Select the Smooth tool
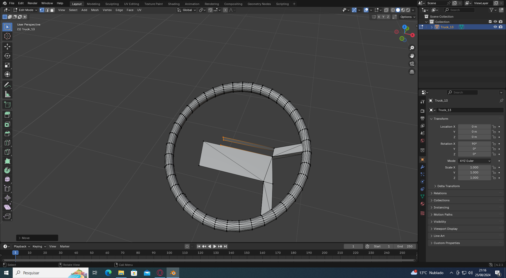The image size is (506, 278). 7,179
